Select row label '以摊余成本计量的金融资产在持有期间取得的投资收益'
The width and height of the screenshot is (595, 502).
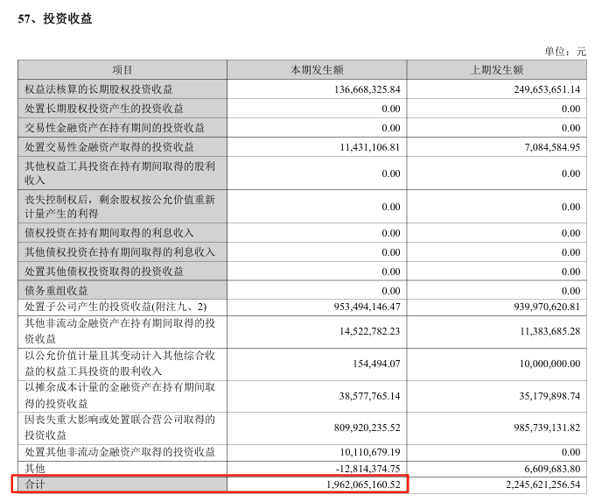point(120,395)
